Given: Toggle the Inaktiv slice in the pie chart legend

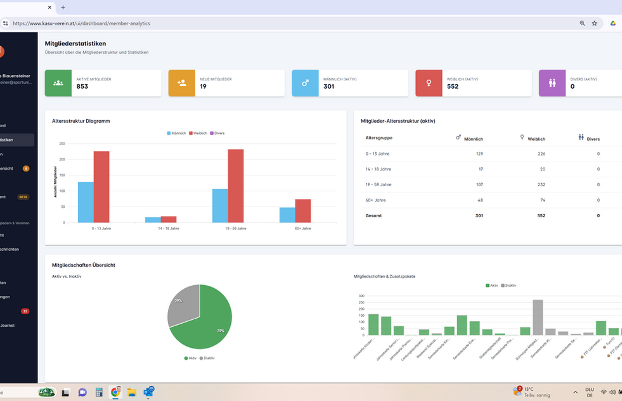Looking at the screenshot, I should (x=207, y=358).
